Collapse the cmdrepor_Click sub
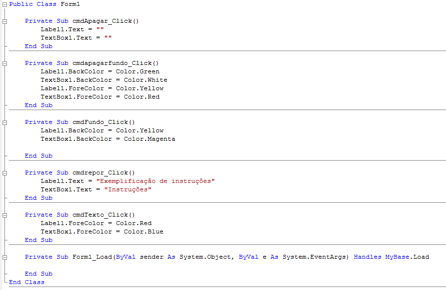Screen dimensions: 446x290 [4, 173]
